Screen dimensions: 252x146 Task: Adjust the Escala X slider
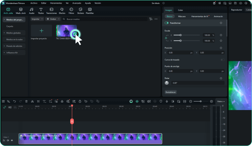(x=187, y=35)
